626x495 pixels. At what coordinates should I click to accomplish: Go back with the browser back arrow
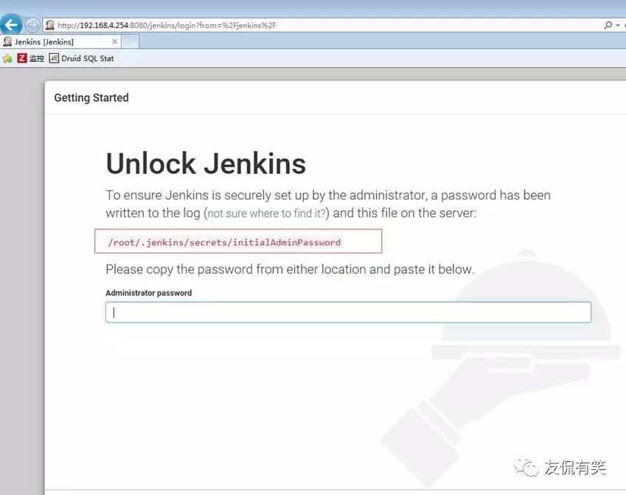click(11, 25)
